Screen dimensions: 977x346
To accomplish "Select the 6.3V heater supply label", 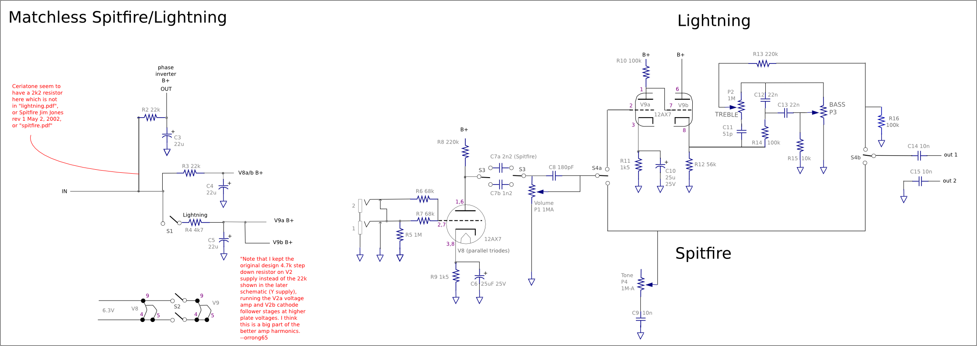I will point(108,311).
